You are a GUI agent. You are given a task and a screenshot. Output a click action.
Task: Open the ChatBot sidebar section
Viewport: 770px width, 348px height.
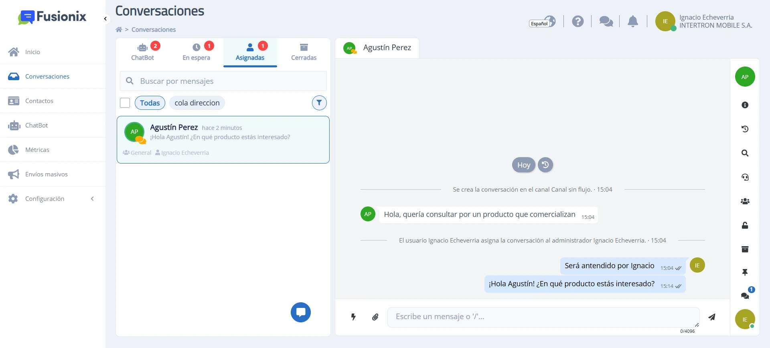[53, 125]
